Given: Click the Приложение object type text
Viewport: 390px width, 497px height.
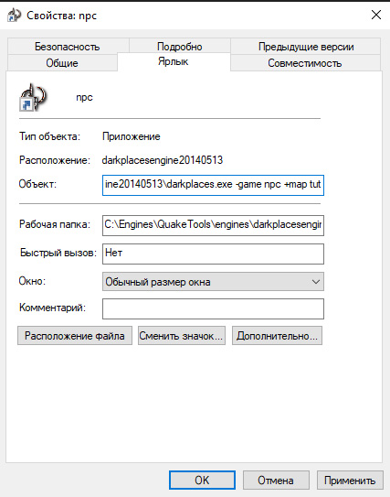Looking at the screenshot, I should click(131, 136).
